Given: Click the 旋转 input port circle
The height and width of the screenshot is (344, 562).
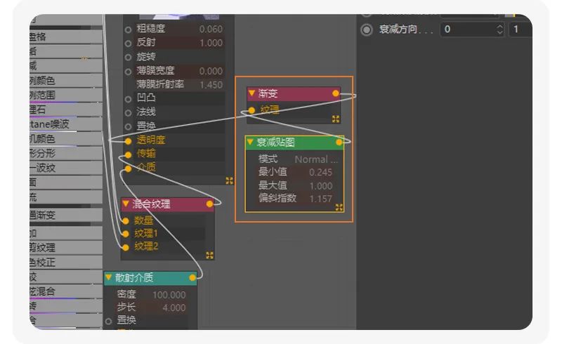Looking at the screenshot, I should [128, 58].
